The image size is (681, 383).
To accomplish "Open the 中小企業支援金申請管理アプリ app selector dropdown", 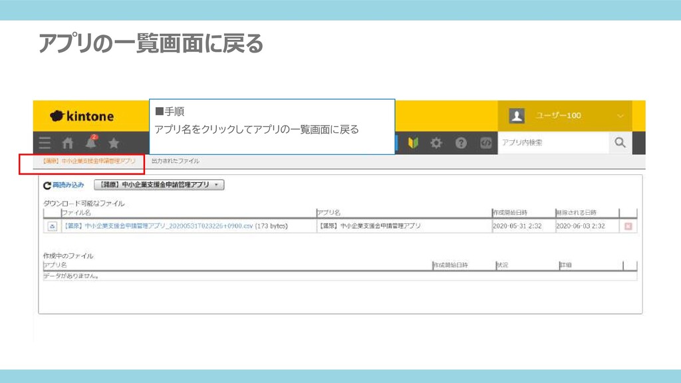I will pyautogui.click(x=159, y=185).
